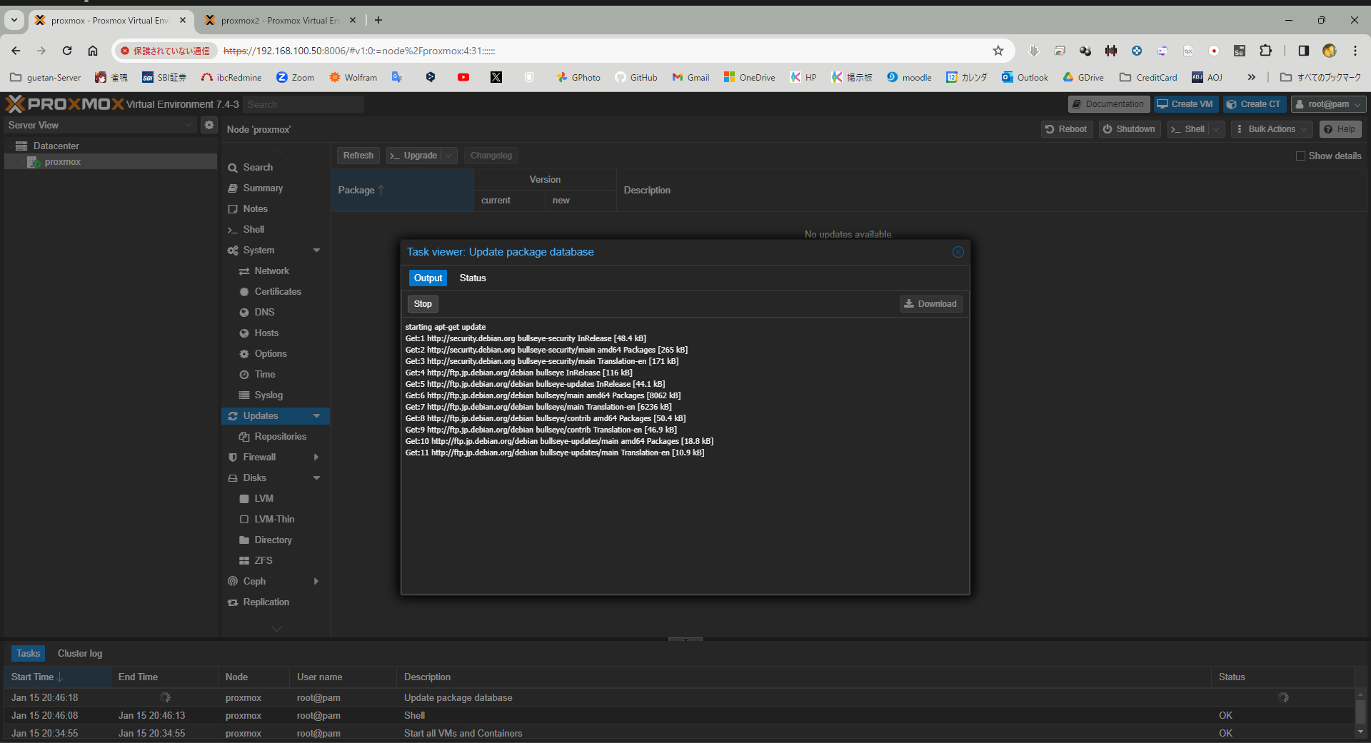Image resolution: width=1371 pixels, height=743 pixels.
Task: Open the Cluster log tab
Action: [x=80, y=653]
